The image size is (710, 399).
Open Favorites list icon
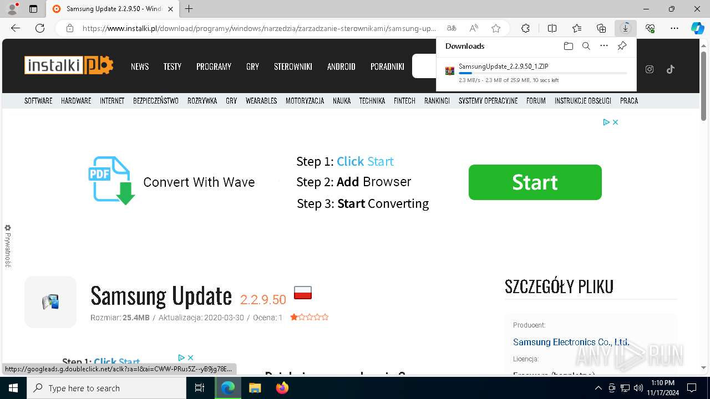pyautogui.click(x=577, y=28)
